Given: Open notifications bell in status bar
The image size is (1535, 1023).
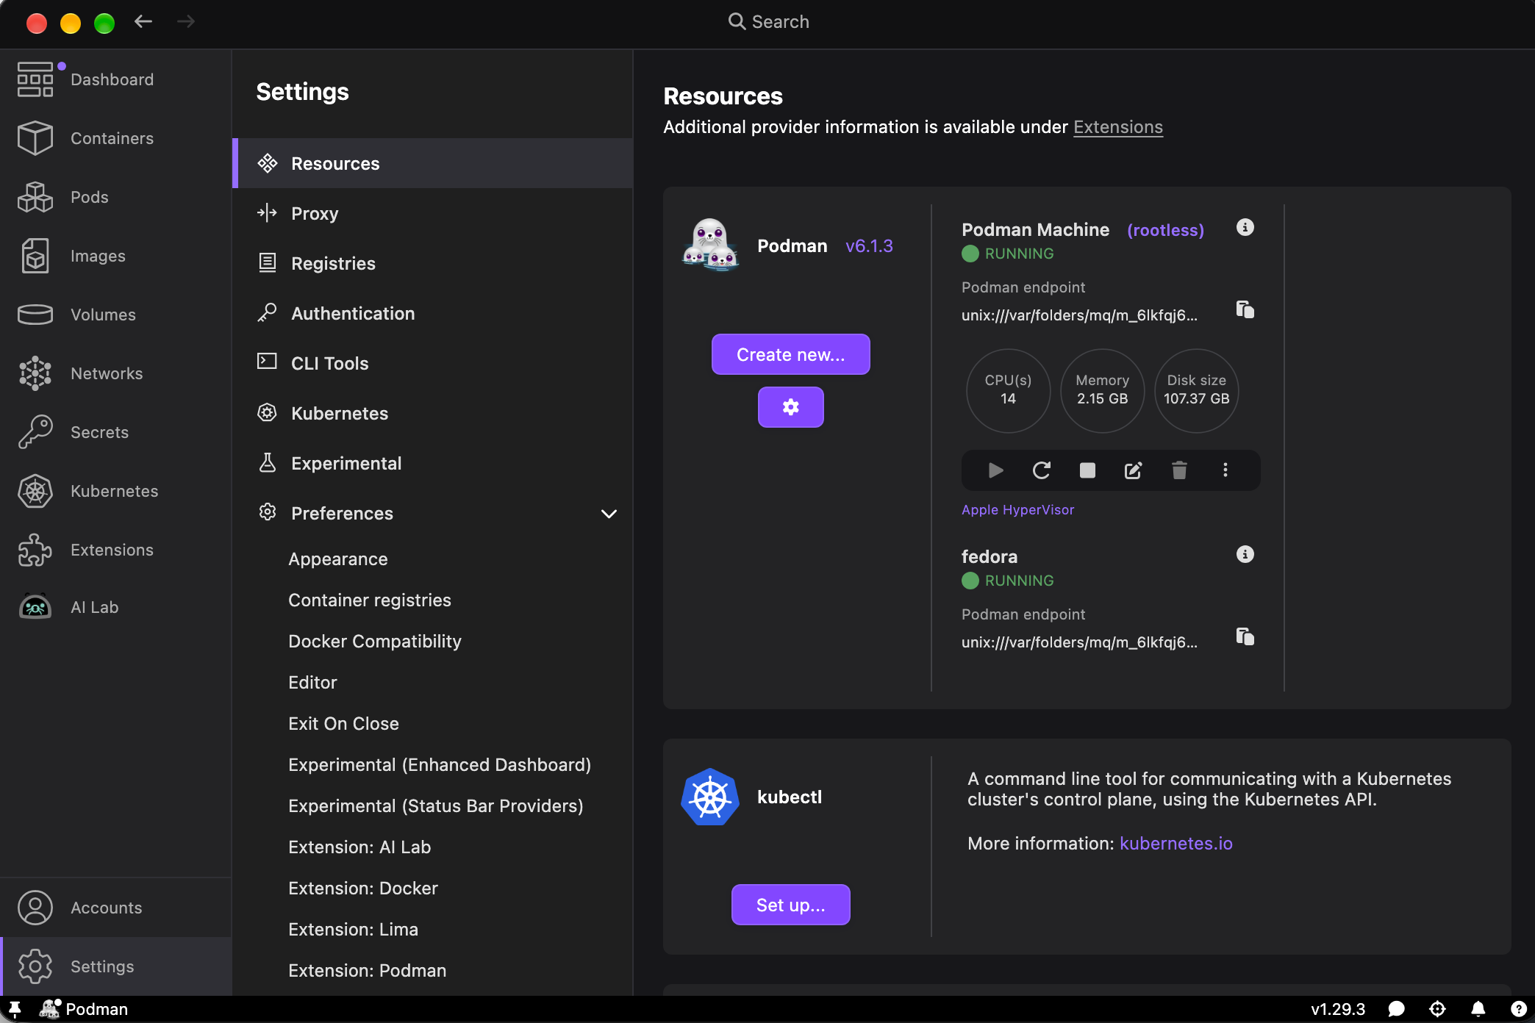Looking at the screenshot, I should 1478,1009.
